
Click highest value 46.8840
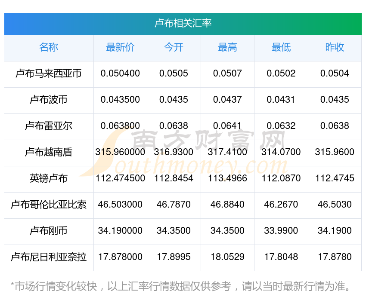(x=227, y=205)
